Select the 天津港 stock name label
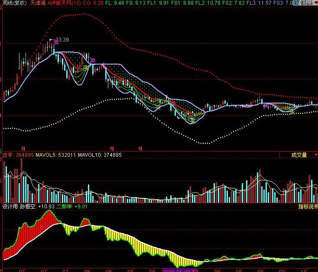This screenshot has height=272, width=318. [x=38, y=3]
